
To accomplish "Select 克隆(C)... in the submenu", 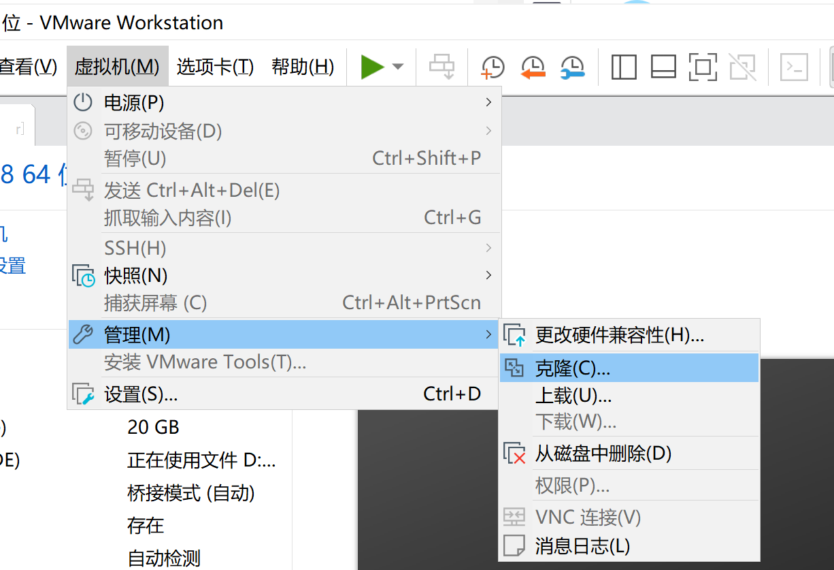I will (x=629, y=368).
